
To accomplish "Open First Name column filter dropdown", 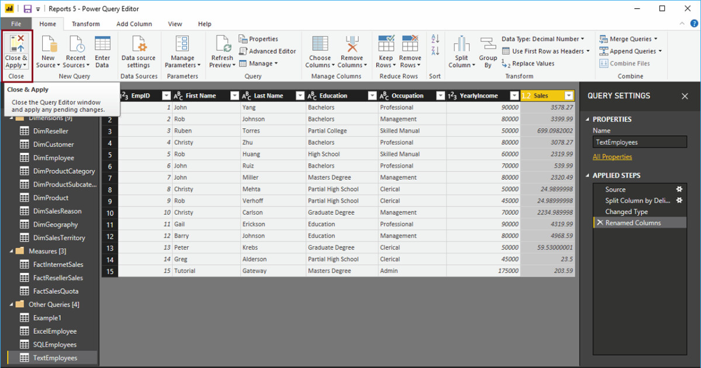I will 235,96.
